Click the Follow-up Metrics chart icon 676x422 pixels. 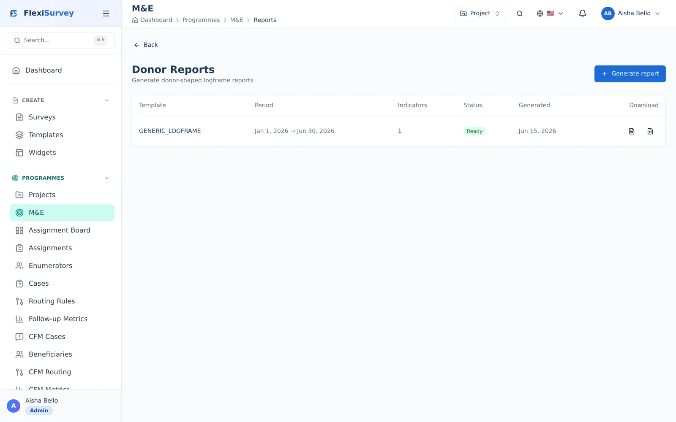coord(19,319)
